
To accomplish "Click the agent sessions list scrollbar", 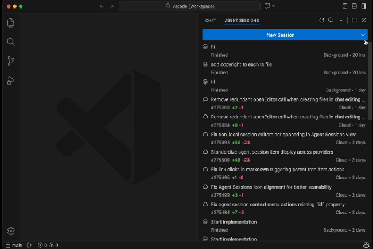I will coord(370,81).
